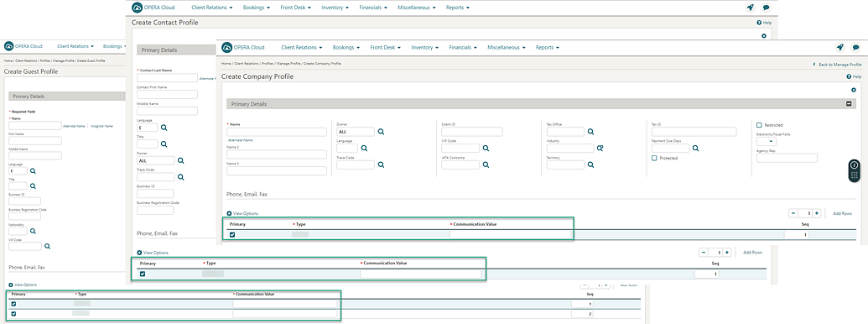Open Front Desk menu in Company Profile window
868x324 pixels.
tap(385, 48)
